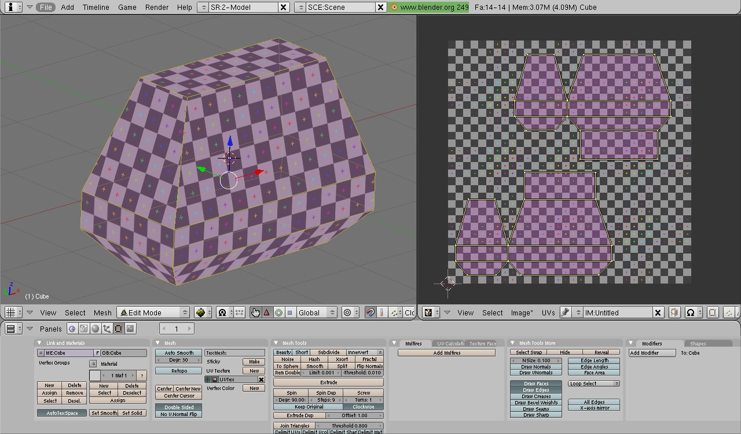Open the Innervert subdivide corner dropdown
This screenshot has width=741, height=434.
364,352
